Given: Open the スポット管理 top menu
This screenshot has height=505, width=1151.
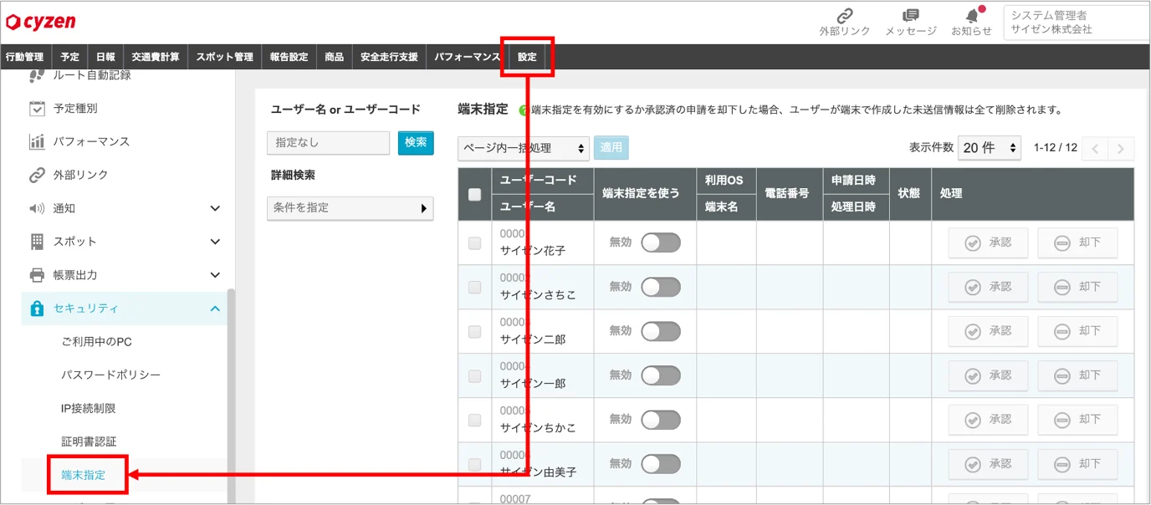Looking at the screenshot, I should click(224, 57).
